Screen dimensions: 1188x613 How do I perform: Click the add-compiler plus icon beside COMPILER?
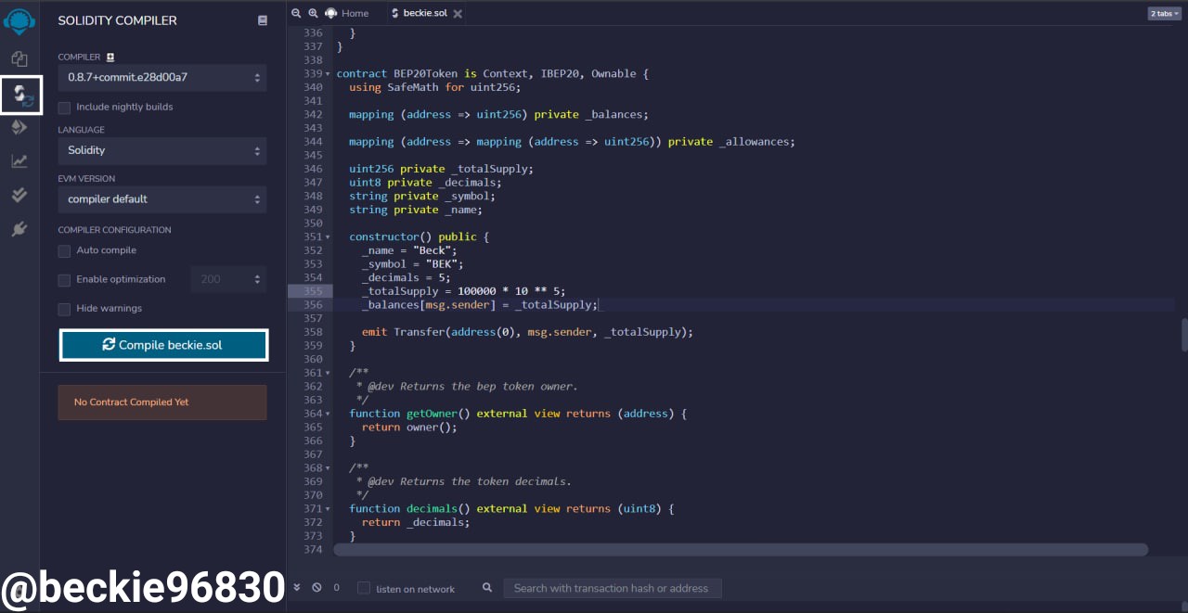[x=110, y=57]
